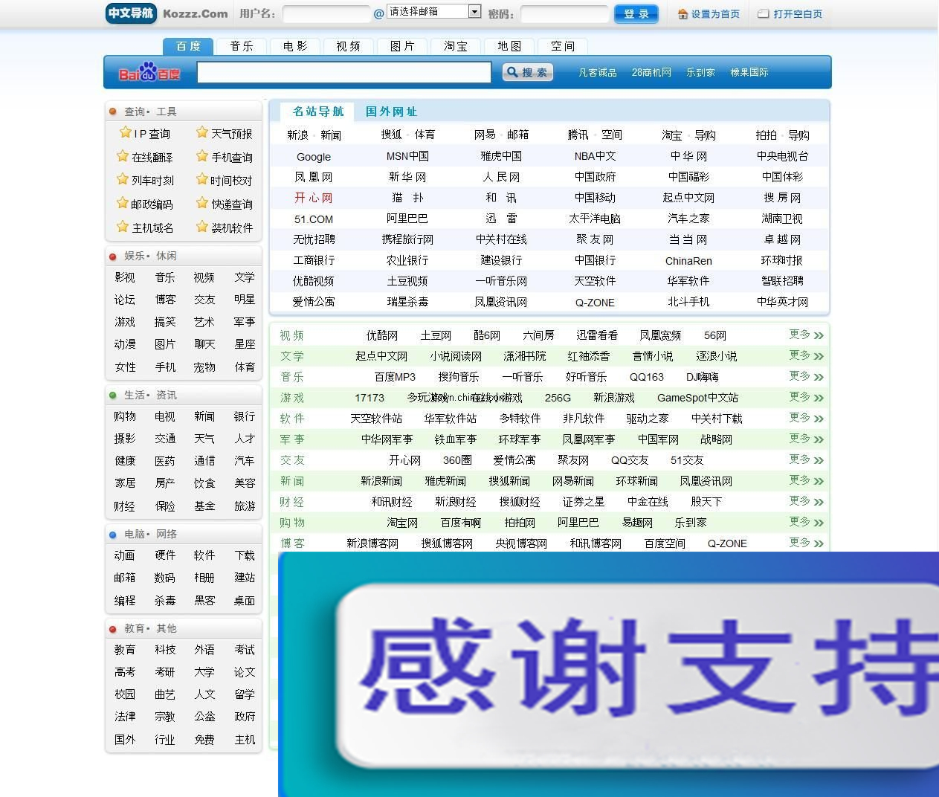
Task: Open the 51.COM link
Action: point(314,219)
